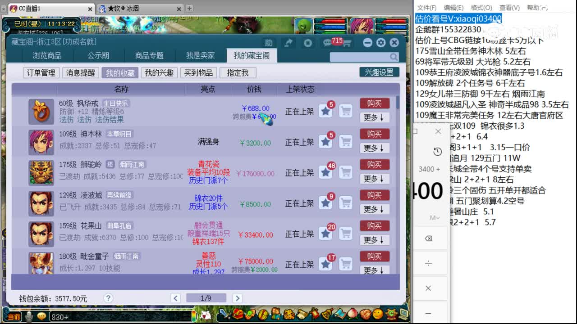Image resolution: width=577 pixels, height=324 pixels.
Task: Click the microphone icon in the bottom chat bar
Action: (29, 316)
